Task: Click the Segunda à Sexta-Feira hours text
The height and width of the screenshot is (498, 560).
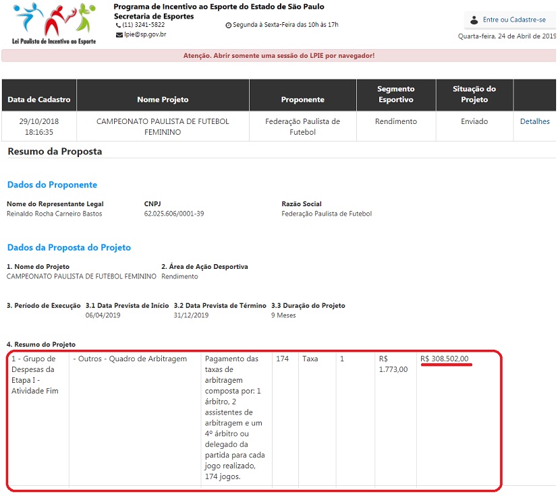Action: [x=285, y=25]
